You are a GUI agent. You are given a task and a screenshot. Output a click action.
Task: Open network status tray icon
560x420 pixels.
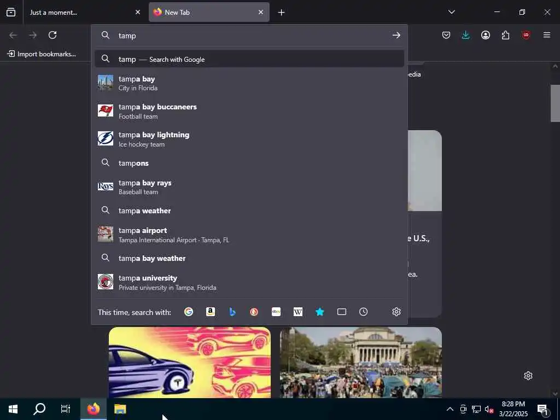[476, 409]
